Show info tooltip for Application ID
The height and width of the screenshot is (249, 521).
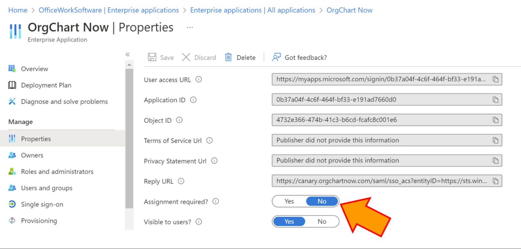193,100
